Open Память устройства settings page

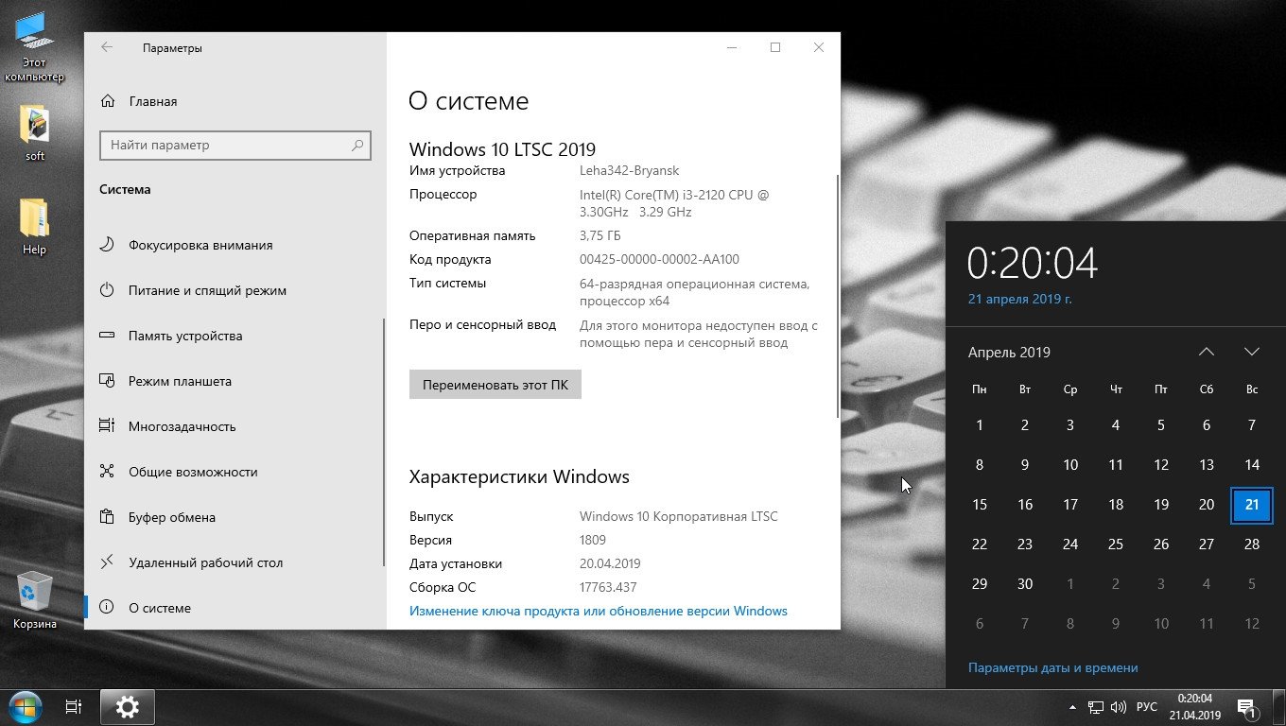(x=234, y=336)
